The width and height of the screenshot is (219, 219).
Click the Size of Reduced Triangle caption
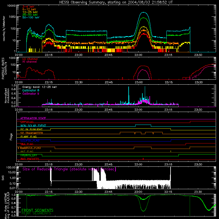coord(69,169)
